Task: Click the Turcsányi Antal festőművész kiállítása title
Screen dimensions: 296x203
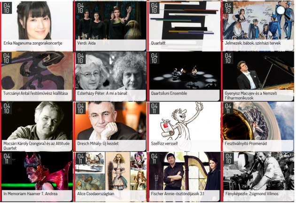Action: 36,93
